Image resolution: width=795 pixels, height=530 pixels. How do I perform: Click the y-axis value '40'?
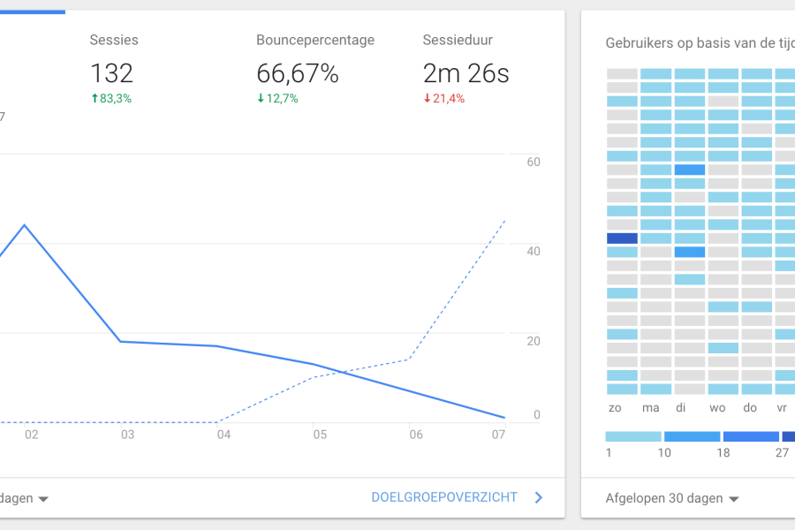(x=534, y=251)
